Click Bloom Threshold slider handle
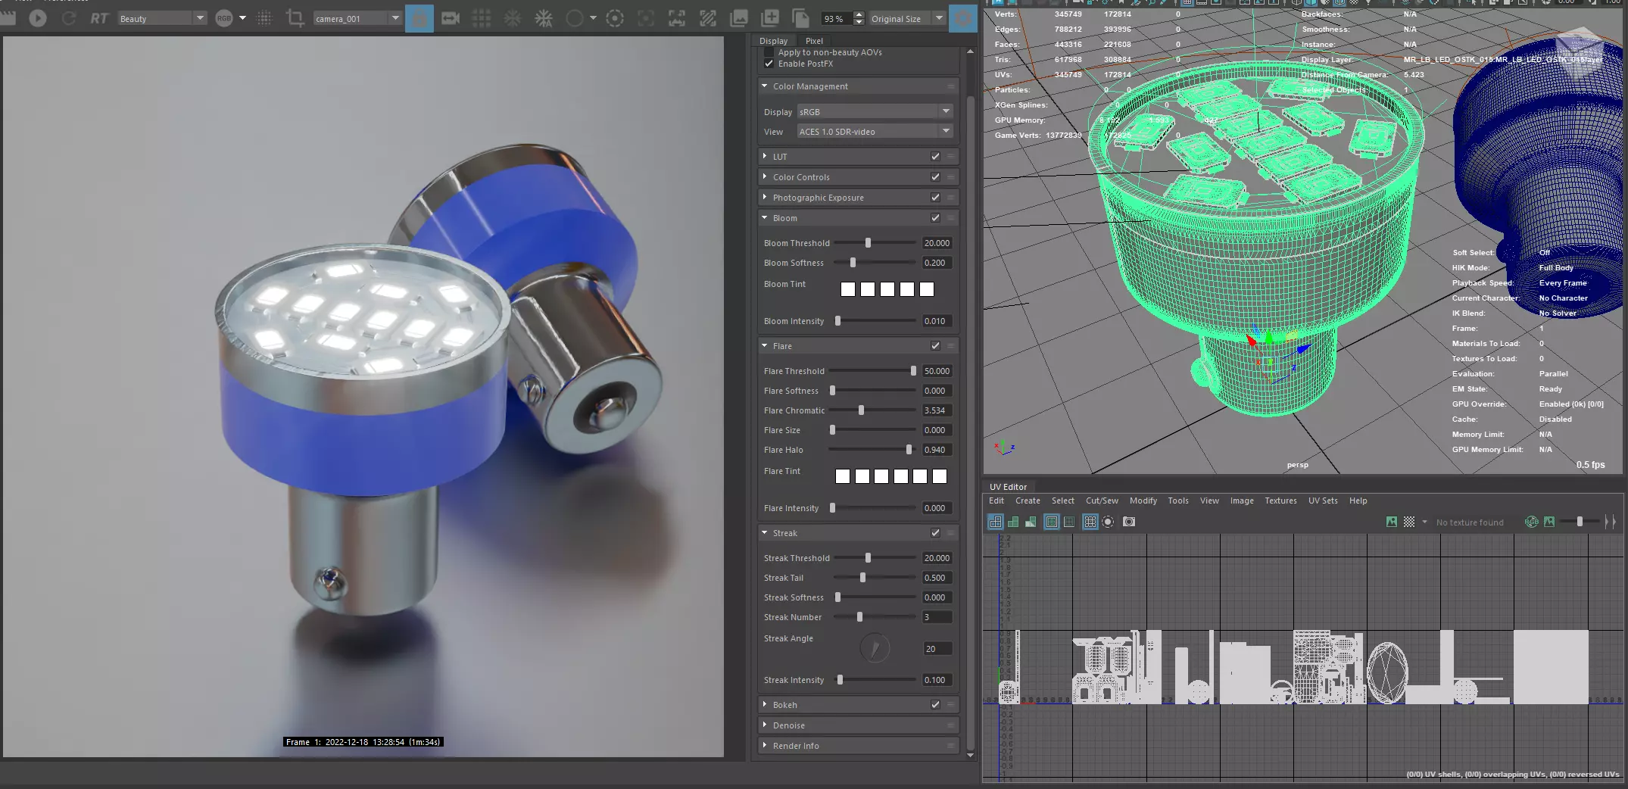1628x789 pixels. pyautogui.click(x=868, y=243)
